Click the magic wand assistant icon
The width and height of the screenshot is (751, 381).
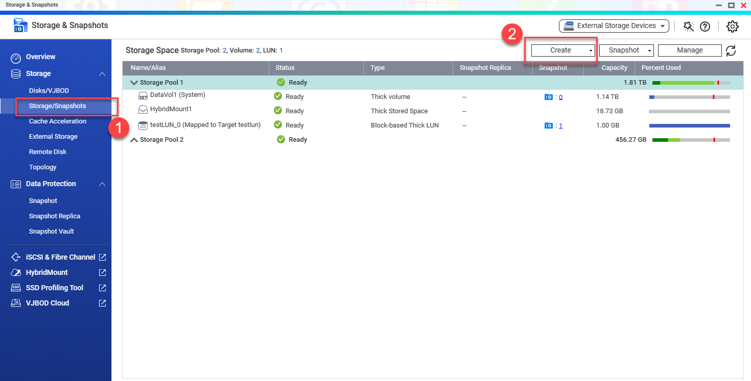click(x=688, y=26)
